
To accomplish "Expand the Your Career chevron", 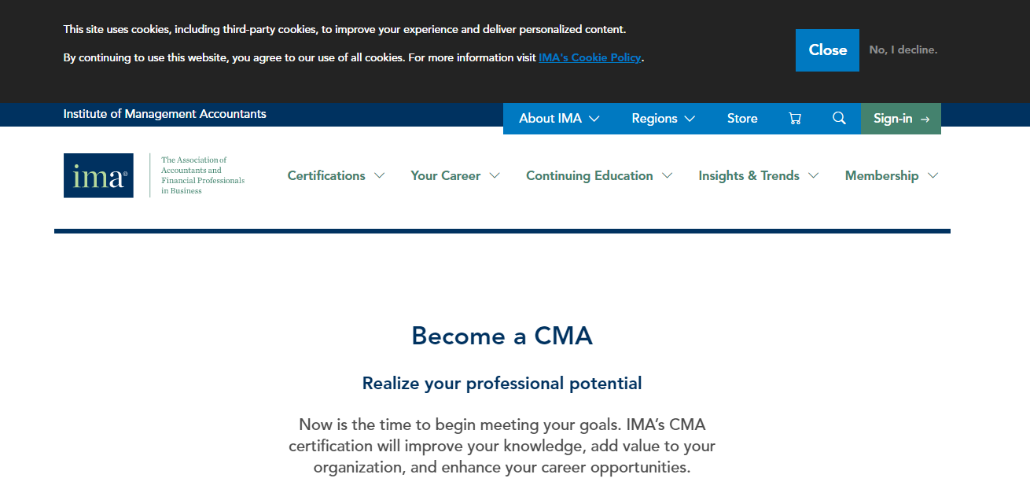I will click(495, 175).
